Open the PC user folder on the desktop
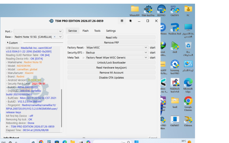This screenshot has width=229, height=143. click(x=188, y=11)
